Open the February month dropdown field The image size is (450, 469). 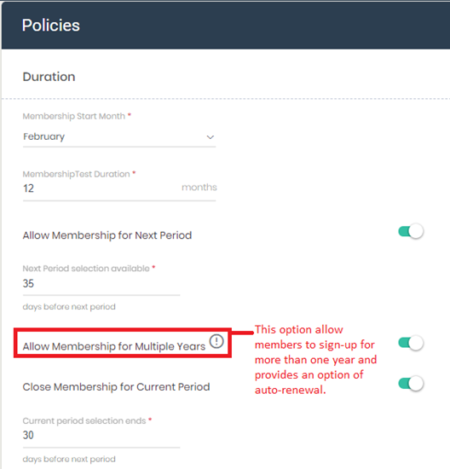point(119,137)
